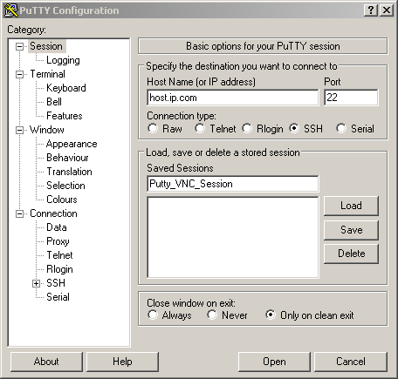The height and width of the screenshot is (379, 398).
Task: Click the Open button to connect
Action: click(x=274, y=362)
